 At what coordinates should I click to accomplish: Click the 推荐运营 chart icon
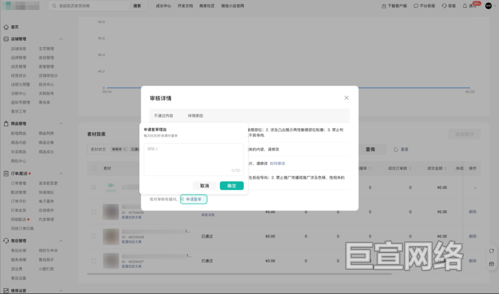pos(6,291)
